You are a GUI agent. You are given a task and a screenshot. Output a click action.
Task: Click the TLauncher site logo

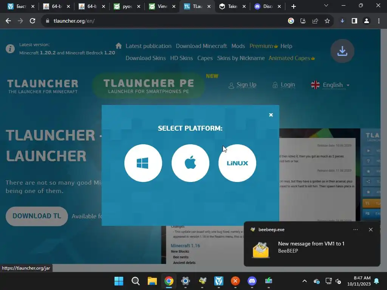pyautogui.click(x=43, y=86)
